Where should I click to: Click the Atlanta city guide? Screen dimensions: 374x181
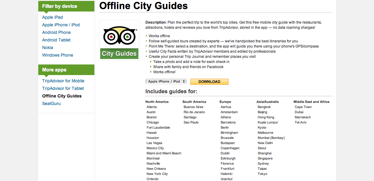(x=152, y=107)
